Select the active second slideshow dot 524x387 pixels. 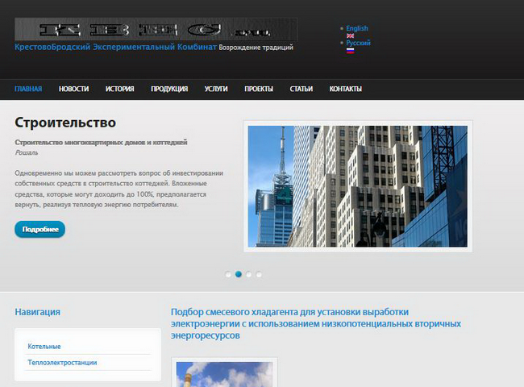tap(239, 274)
